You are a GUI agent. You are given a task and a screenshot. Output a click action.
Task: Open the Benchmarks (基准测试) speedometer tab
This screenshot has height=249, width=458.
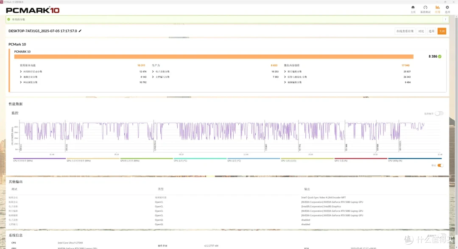425,9
